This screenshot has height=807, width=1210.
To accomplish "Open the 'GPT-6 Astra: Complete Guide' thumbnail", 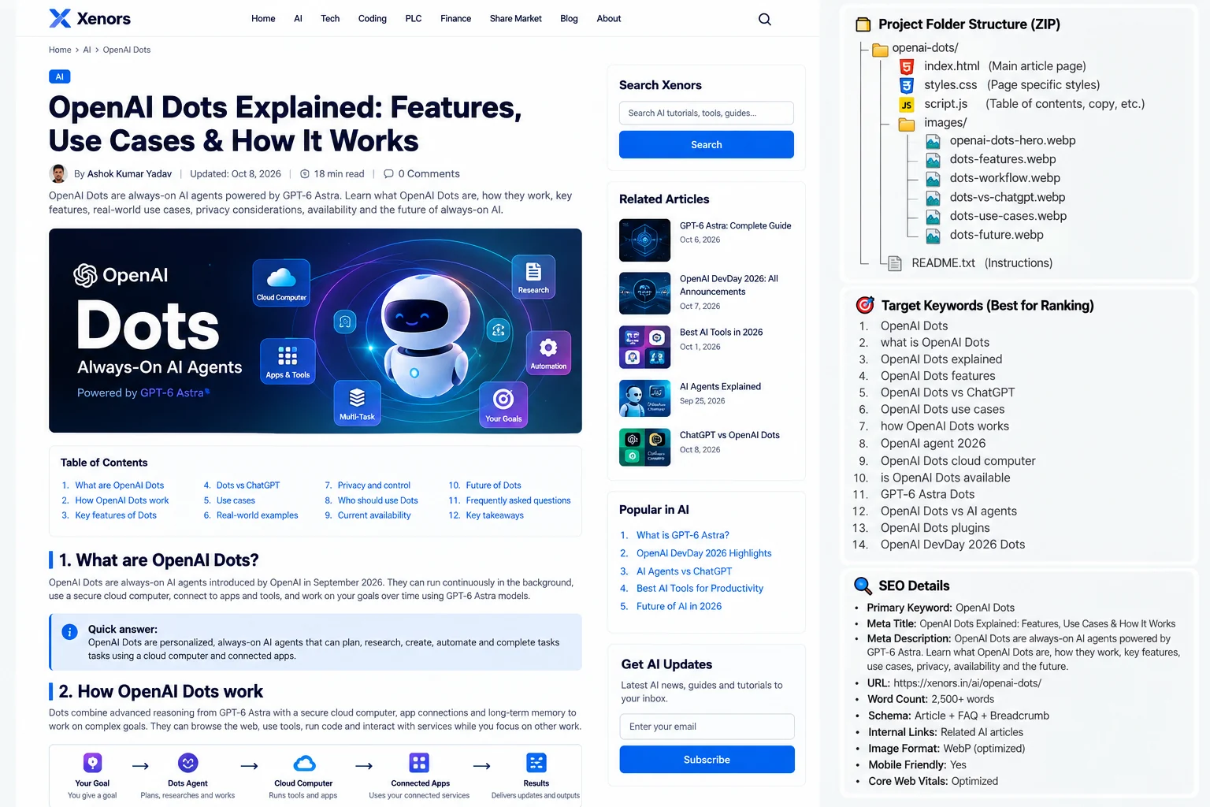I will coord(645,240).
